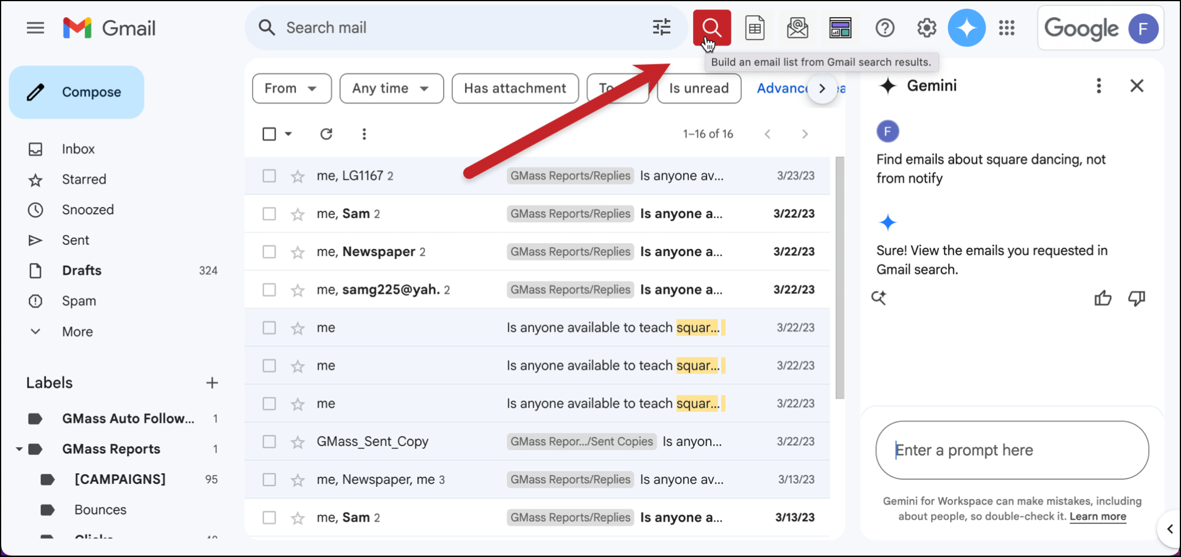The width and height of the screenshot is (1181, 557).
Task: Select the me, Sam 3/13/23 email checkbox
Action: [269, 517]
